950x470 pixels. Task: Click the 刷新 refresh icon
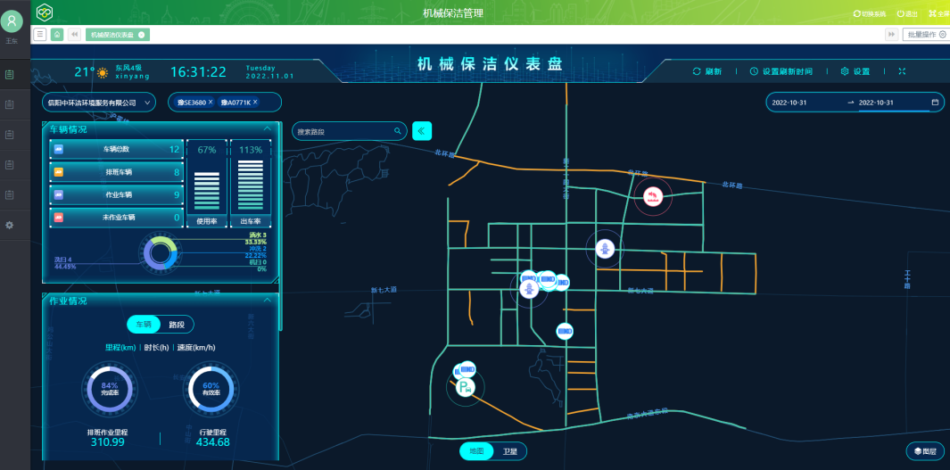pyautogui.click(x=698, y=71)
